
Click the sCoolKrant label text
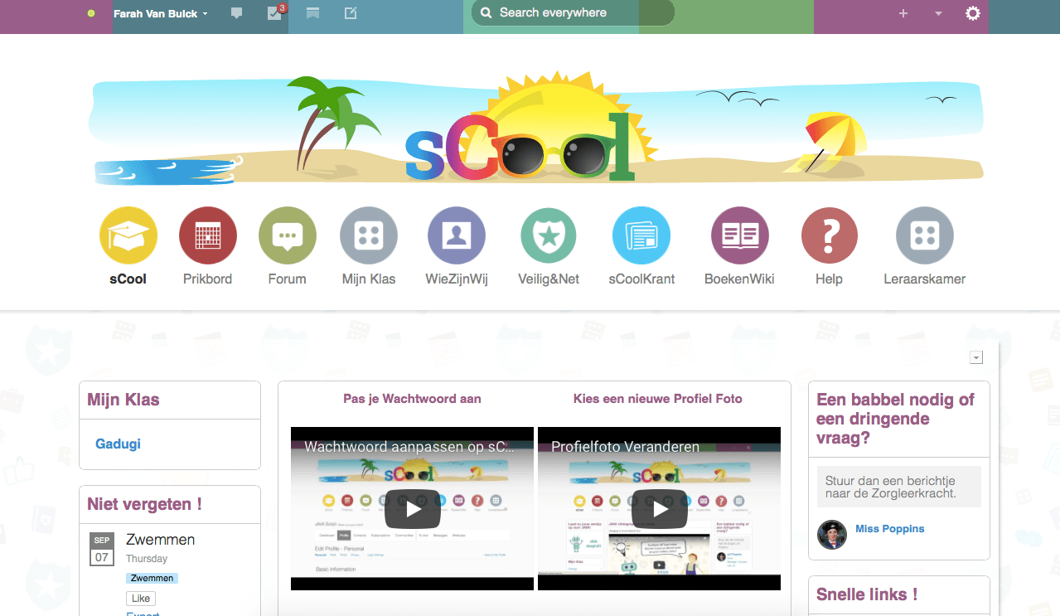pos(641,279)
